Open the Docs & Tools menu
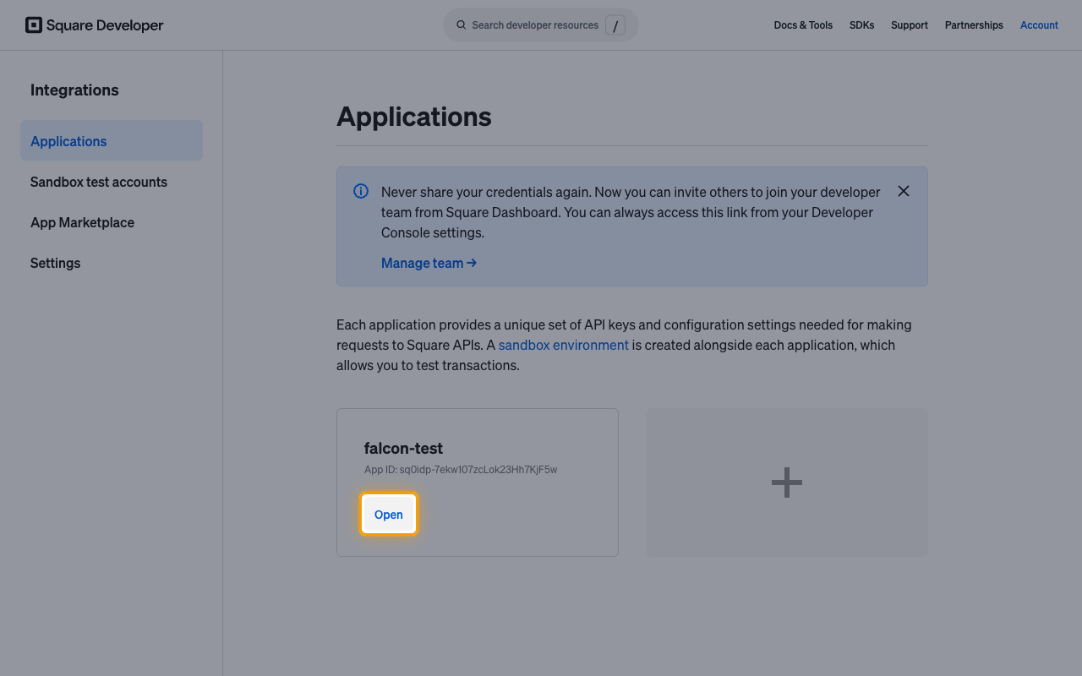The height and width of the screenshot is (676, 1082). [803, 25]
